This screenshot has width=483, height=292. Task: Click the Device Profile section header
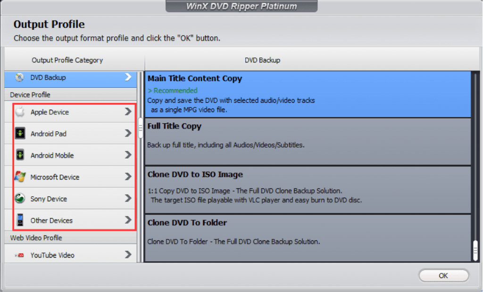[30, 95]
